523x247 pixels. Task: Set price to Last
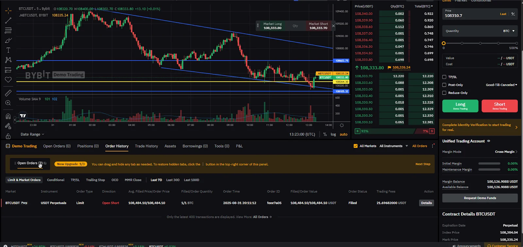(503, 14)
